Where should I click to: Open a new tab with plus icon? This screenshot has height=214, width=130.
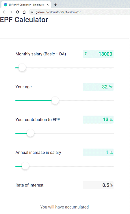pos(55,5)
